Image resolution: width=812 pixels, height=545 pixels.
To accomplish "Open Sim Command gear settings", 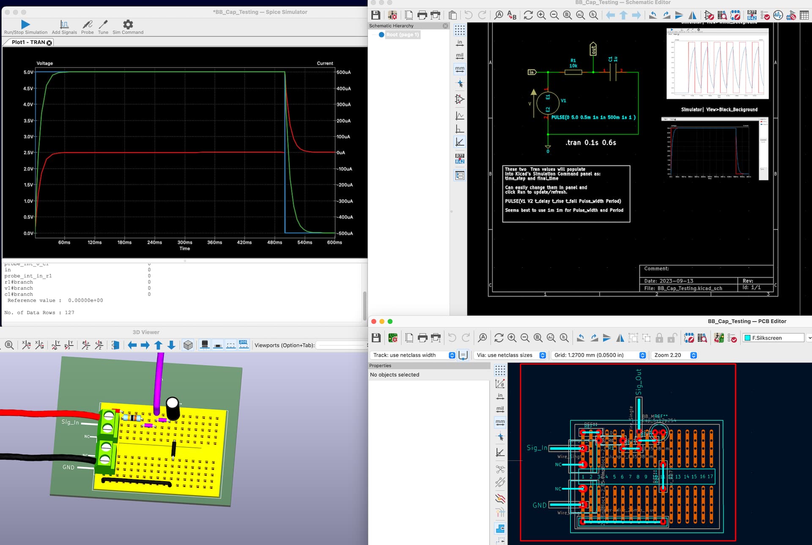I will (128, 25).
